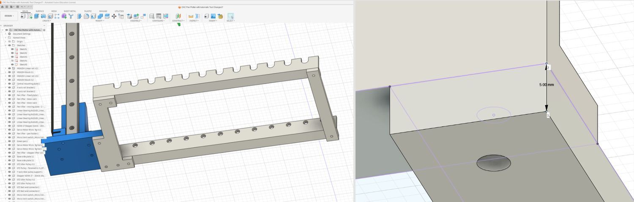Image resolution: width=634 pixels, height=202 pixels.
Task: Select the MGN15H Linear rail r2:1 row
Action: (x=27, y=68)
